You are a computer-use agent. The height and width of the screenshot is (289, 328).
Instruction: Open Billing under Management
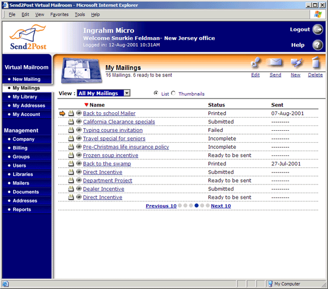click(x=27, y=148)
